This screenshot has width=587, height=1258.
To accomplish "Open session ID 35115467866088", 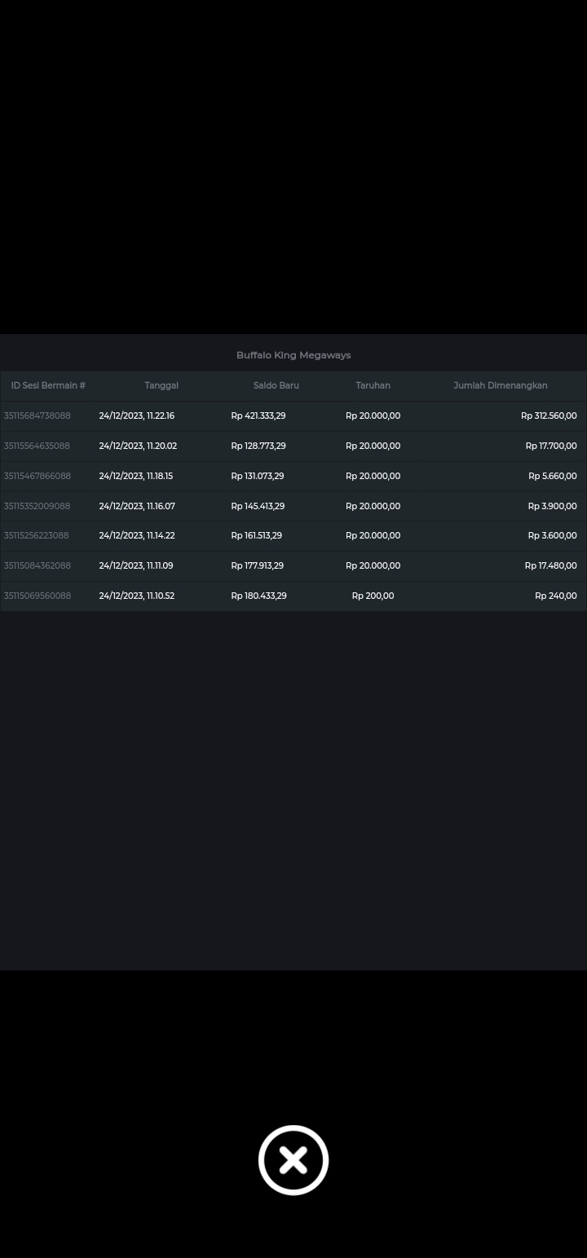I will 38,476.
